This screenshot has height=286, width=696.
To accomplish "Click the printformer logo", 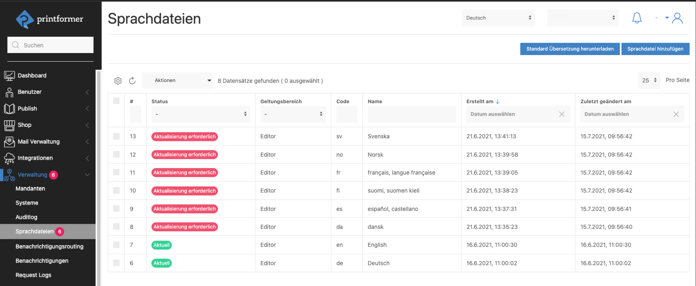I will click(x=49, y=19).
